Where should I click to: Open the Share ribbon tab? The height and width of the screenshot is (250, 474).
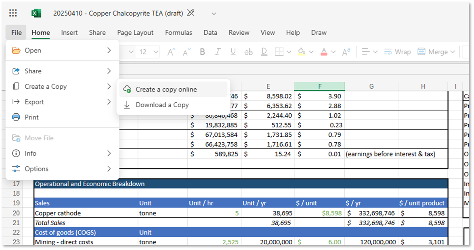97,33
